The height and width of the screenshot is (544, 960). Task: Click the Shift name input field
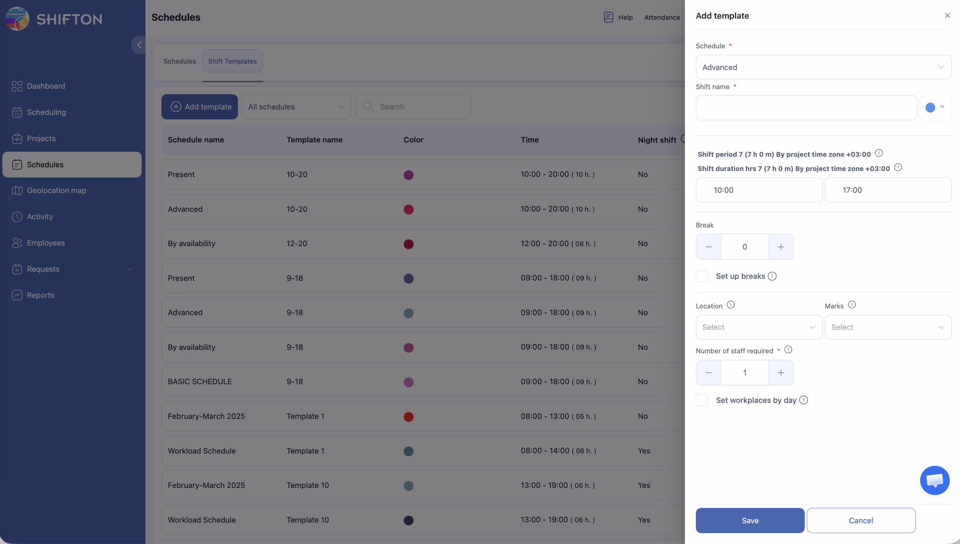tap(806, 107)
